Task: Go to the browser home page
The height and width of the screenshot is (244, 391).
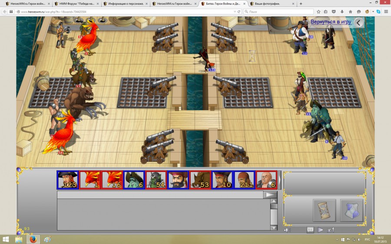Action: coord(350,11)
